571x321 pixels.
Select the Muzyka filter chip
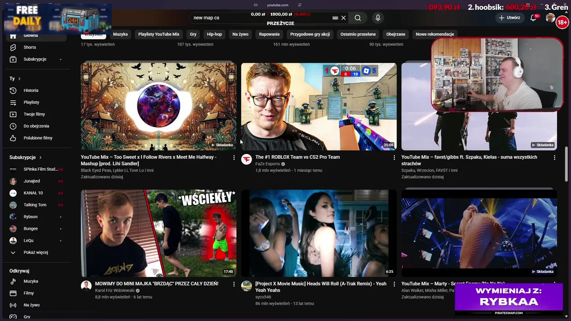tap(120, 34)
